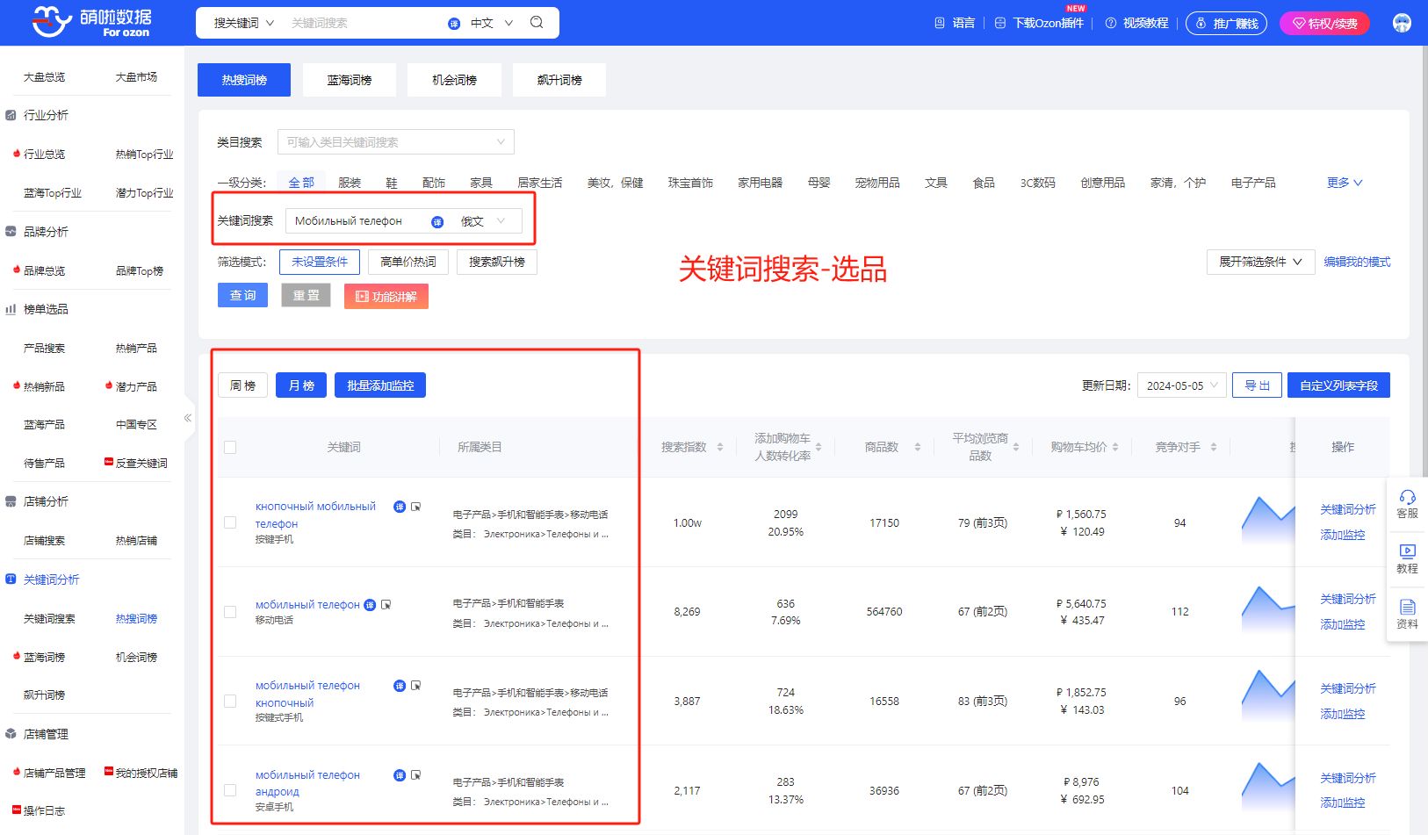Click open-link icon for кнопочный мобильный телефон
The width and height of the screenshot is (1428, 835).
(x=416, y=507)
